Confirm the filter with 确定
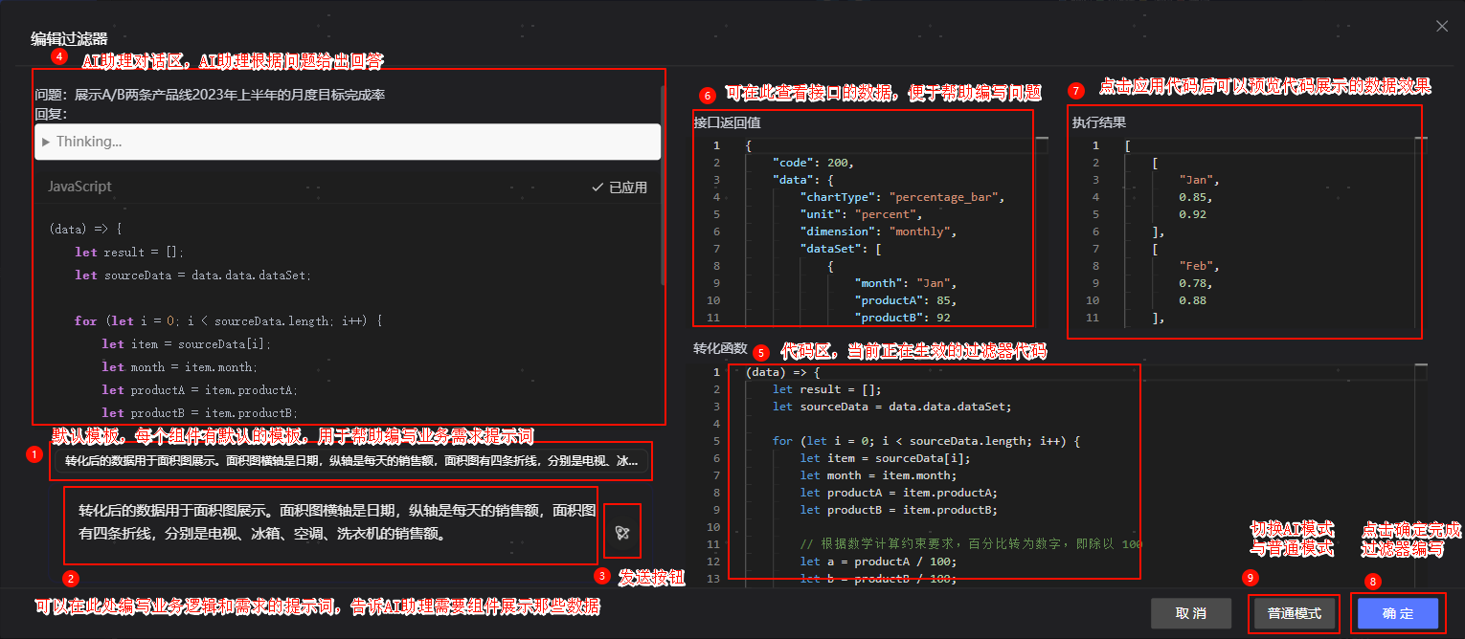The image size is (1465, 639). pos(1398,613)
